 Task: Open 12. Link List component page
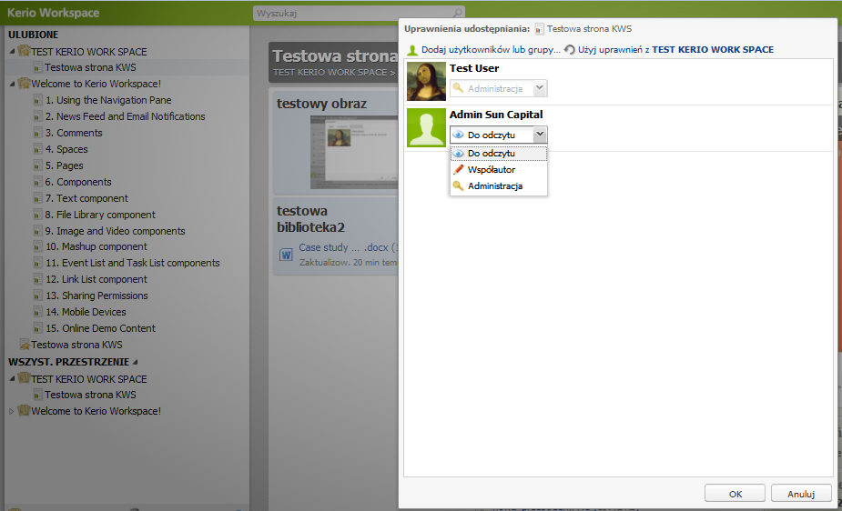96,279
